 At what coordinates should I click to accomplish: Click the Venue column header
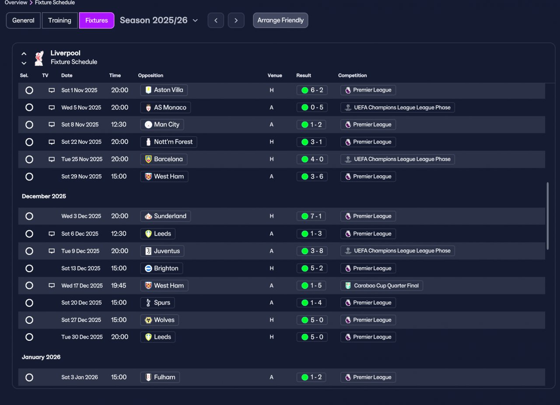[x=275, y=76]
